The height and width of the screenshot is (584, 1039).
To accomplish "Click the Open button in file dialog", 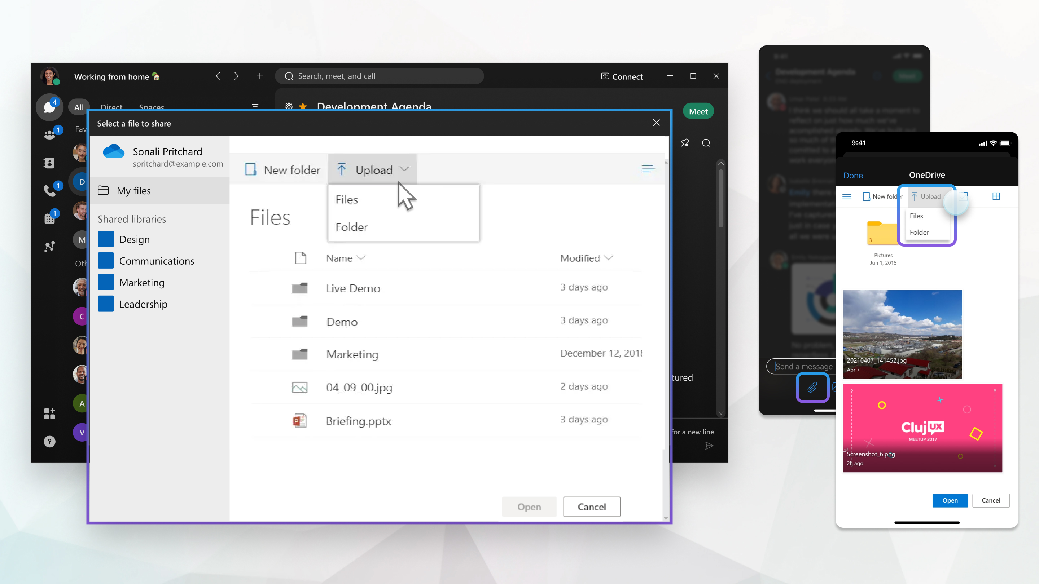I will click(x=529, y=507).
